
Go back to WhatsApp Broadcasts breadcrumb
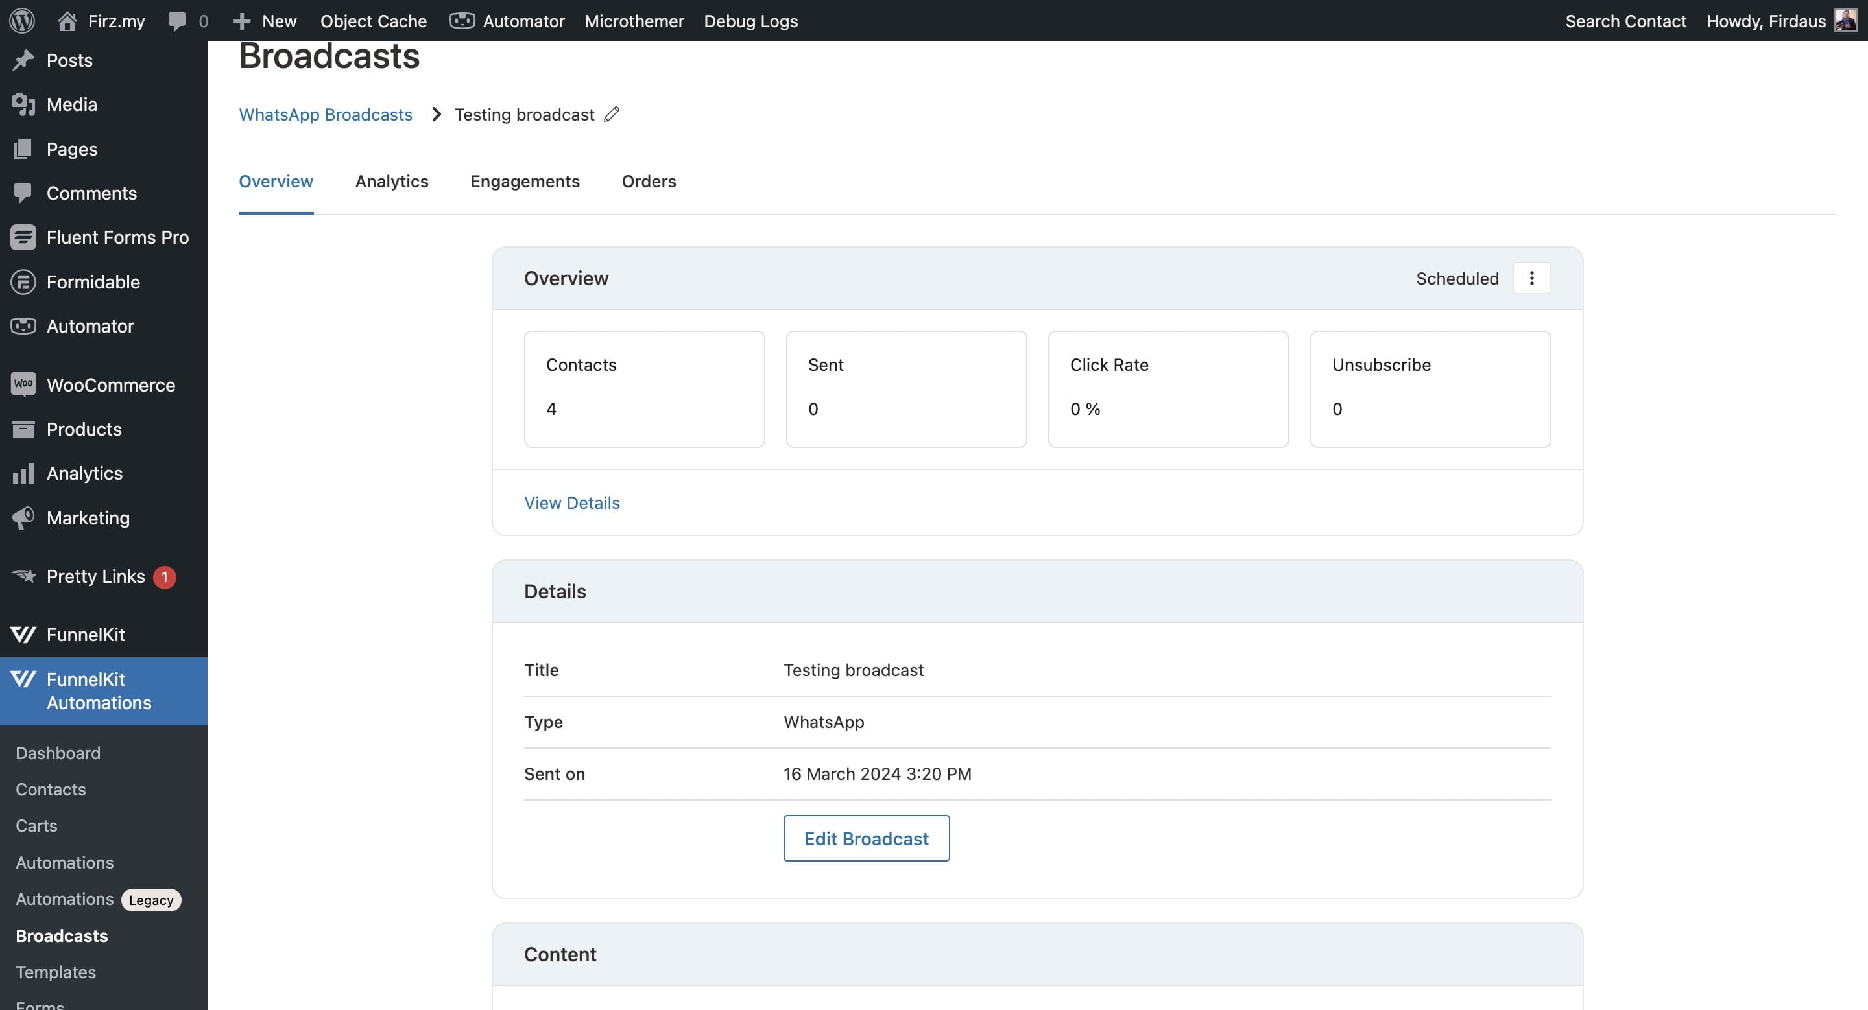point(326,115)
